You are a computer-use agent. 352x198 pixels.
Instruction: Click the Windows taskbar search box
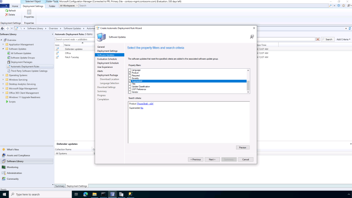40,194
